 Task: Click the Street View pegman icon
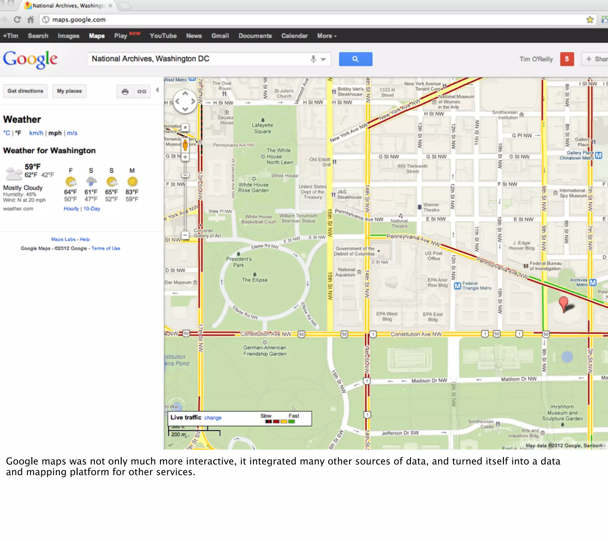click(x=185, y=145)
